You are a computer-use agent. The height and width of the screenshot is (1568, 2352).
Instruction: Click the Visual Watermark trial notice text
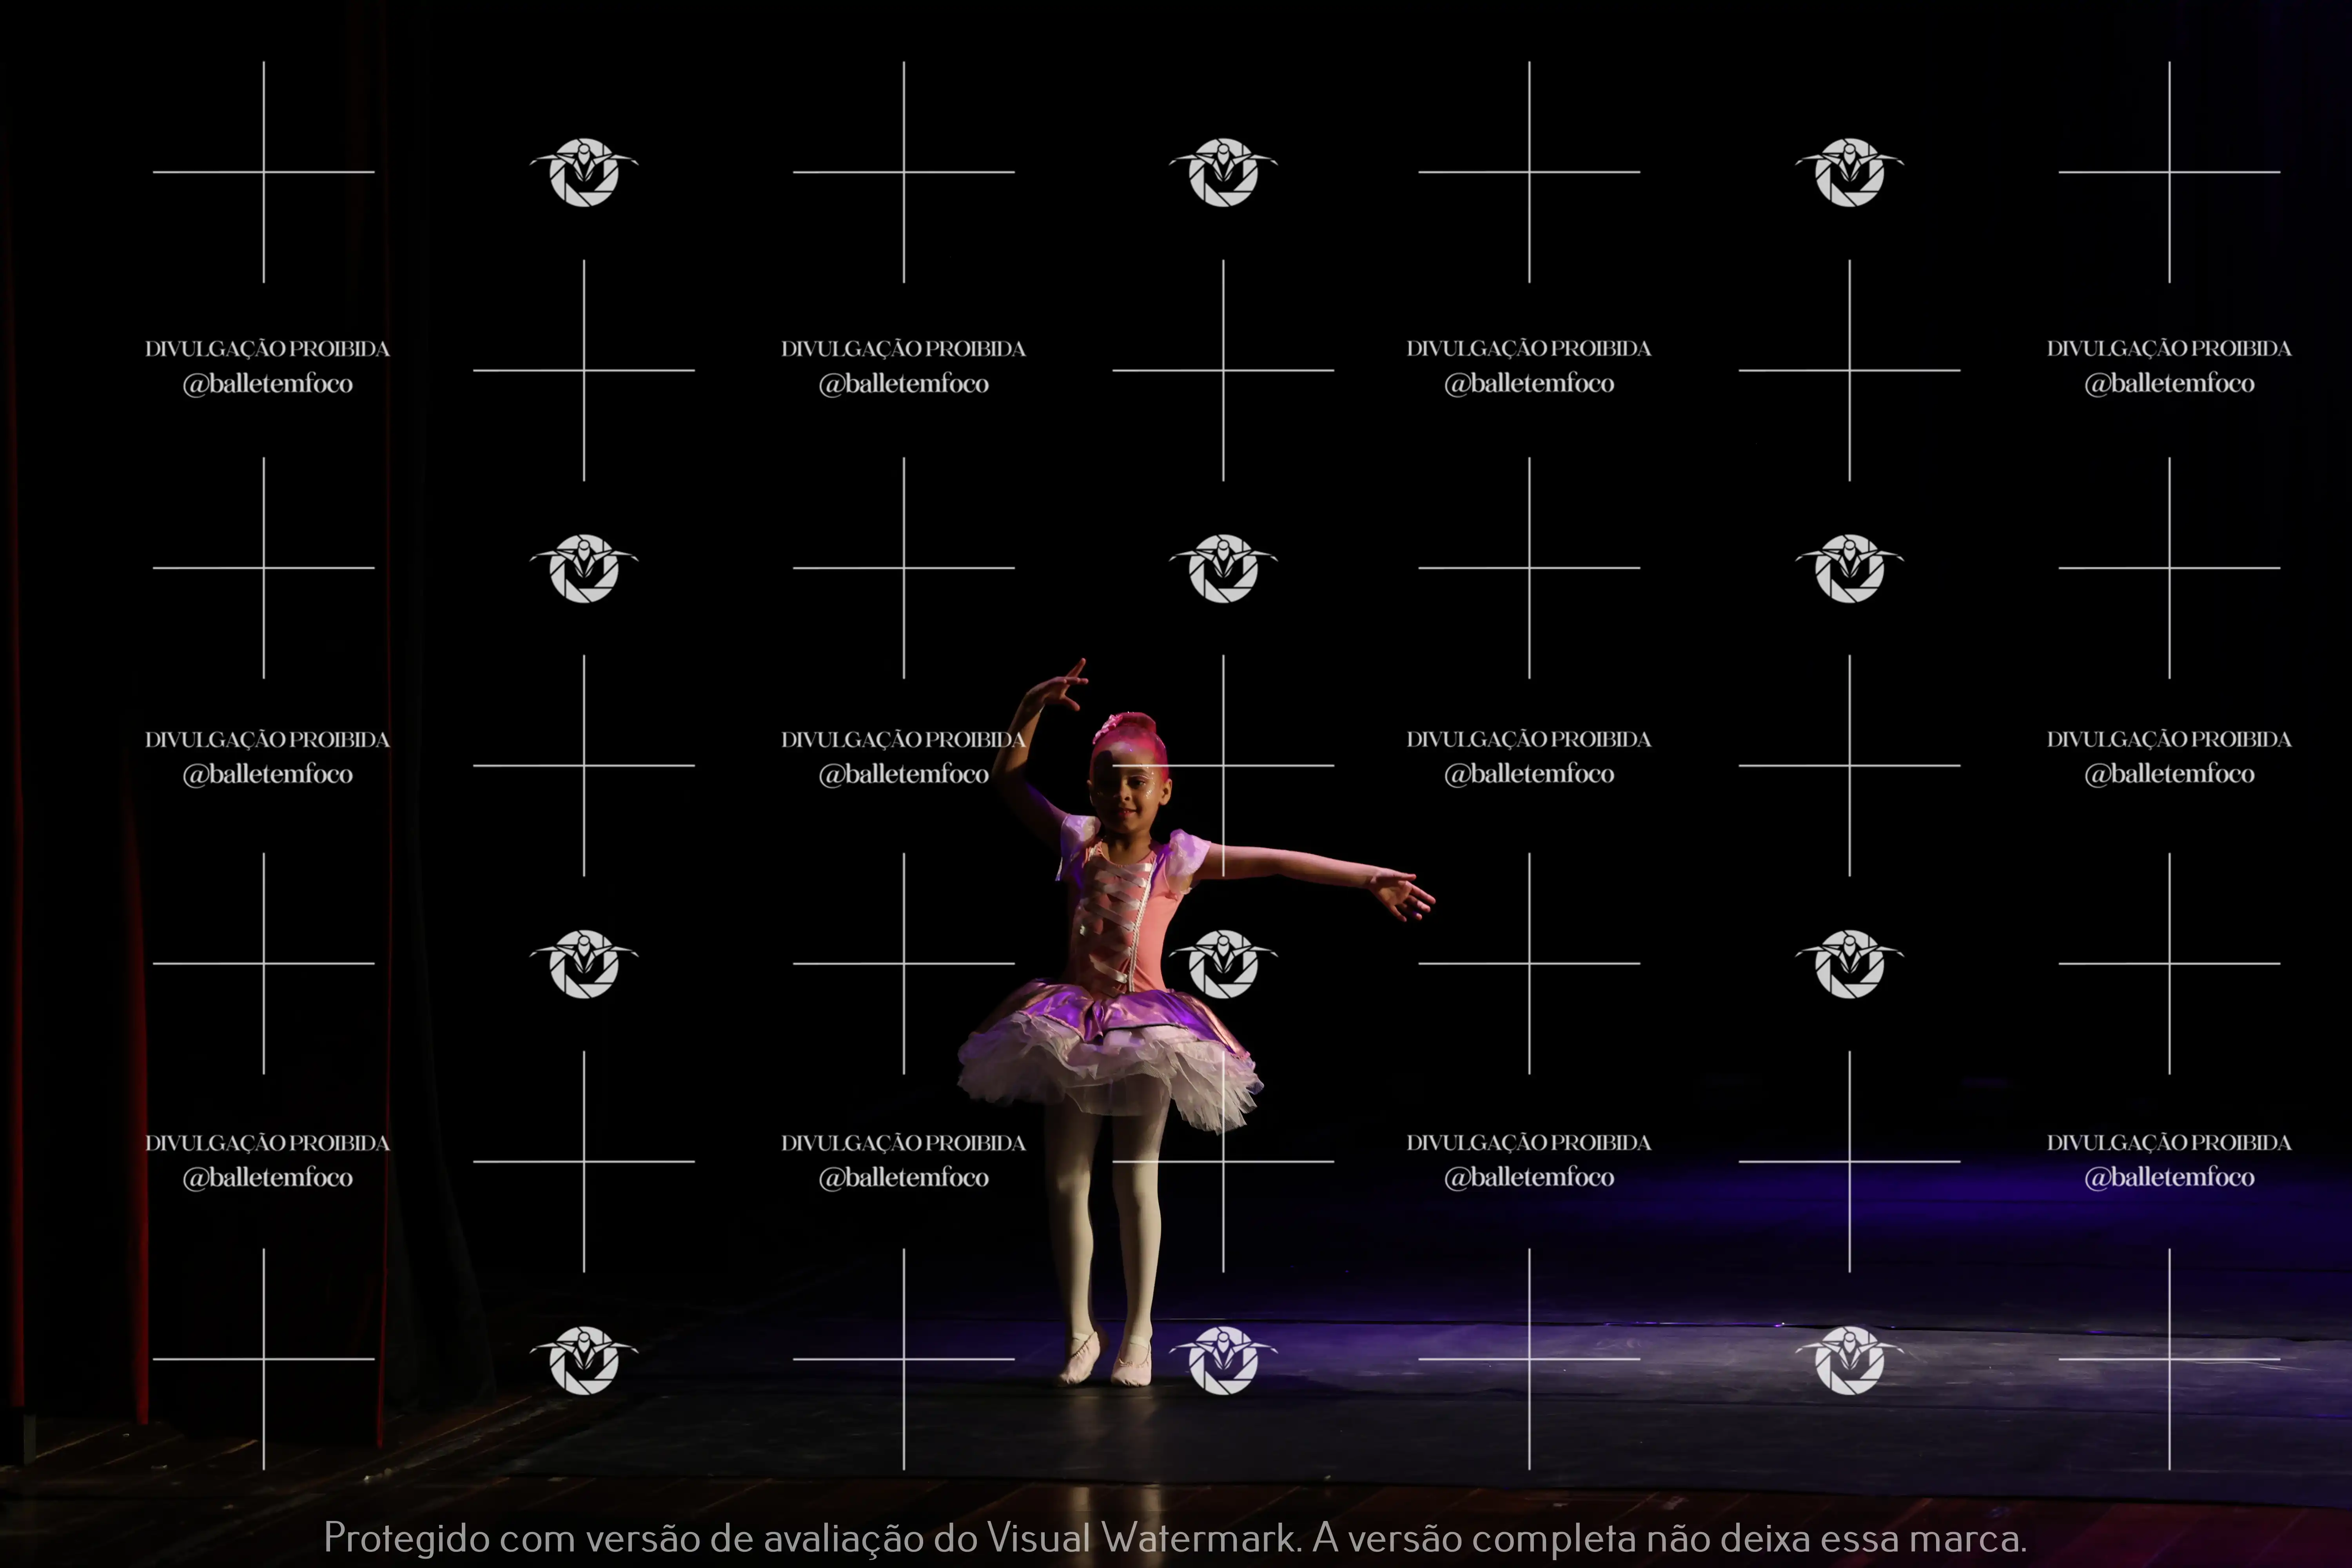pos(1175,1537)
